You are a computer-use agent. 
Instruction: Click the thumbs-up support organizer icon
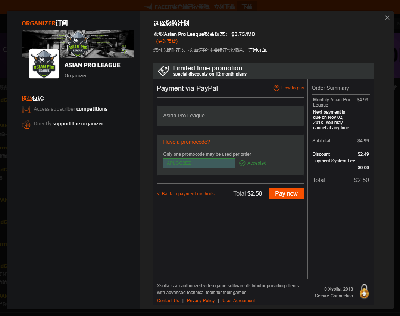(26, 124)
